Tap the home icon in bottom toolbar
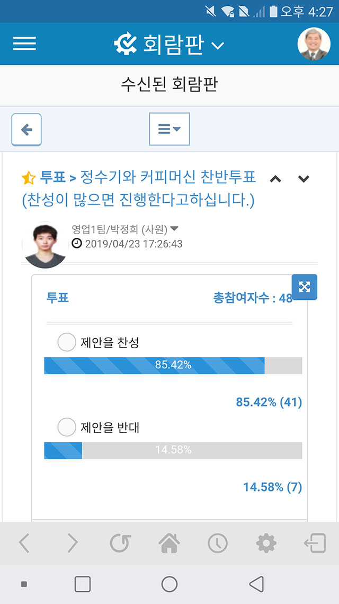Screen dimensions: 339x604 click(x=169, y=543)
